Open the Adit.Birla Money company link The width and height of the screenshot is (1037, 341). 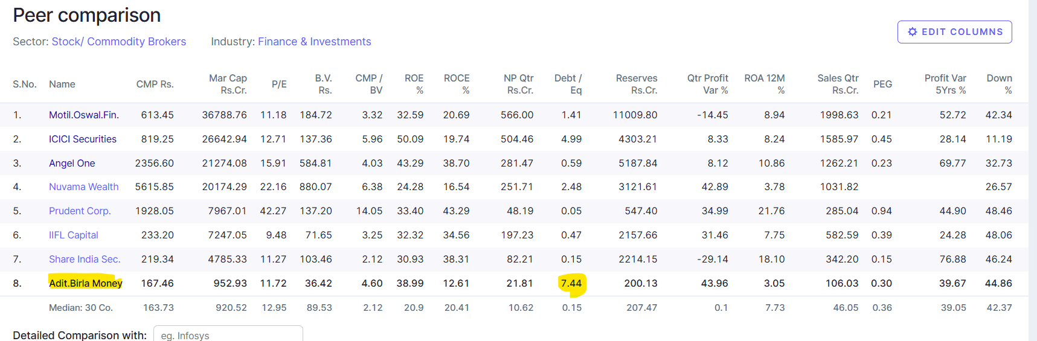(85, 283)
